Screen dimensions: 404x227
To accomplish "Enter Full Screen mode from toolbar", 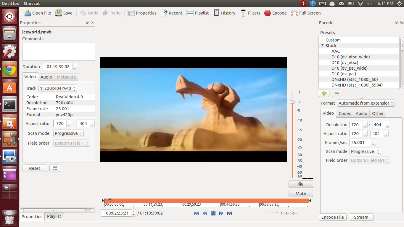I will click(294, 13).
